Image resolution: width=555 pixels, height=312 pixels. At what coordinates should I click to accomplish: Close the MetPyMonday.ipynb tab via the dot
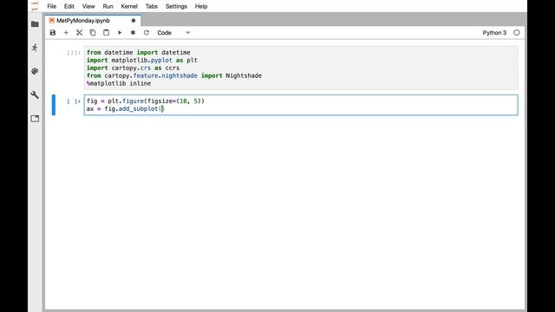[134, 21]
